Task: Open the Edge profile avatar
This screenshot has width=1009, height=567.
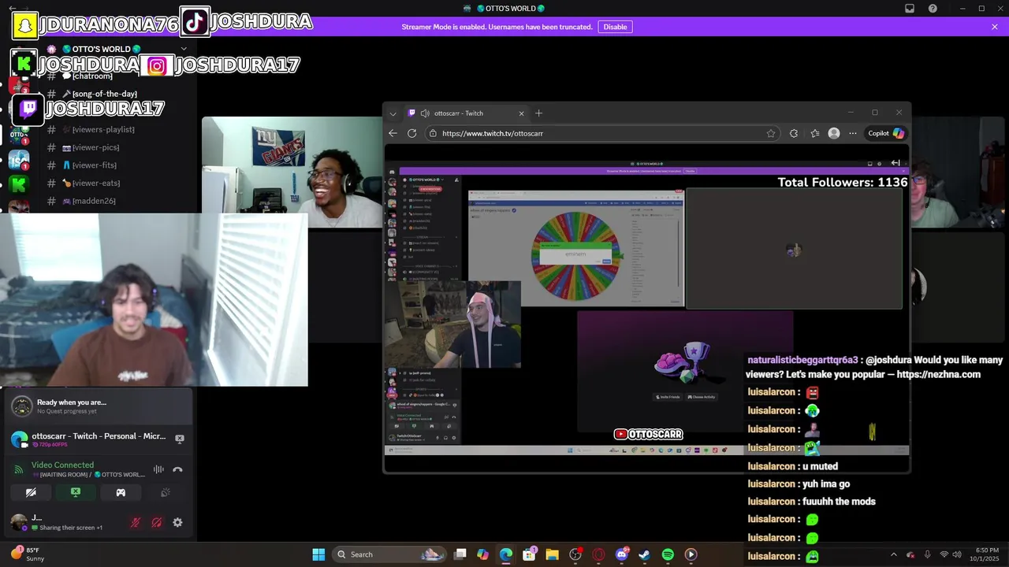Action: [834, 133]
